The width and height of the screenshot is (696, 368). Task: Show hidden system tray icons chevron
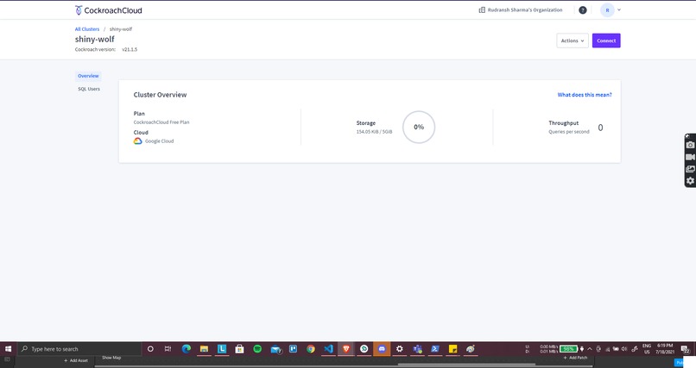590,349
